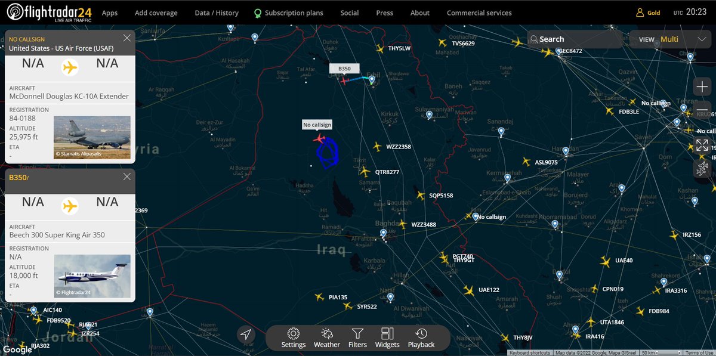Open the KC-10A Extender aircraft photo
716x356 pixels.
coord(92,137)
